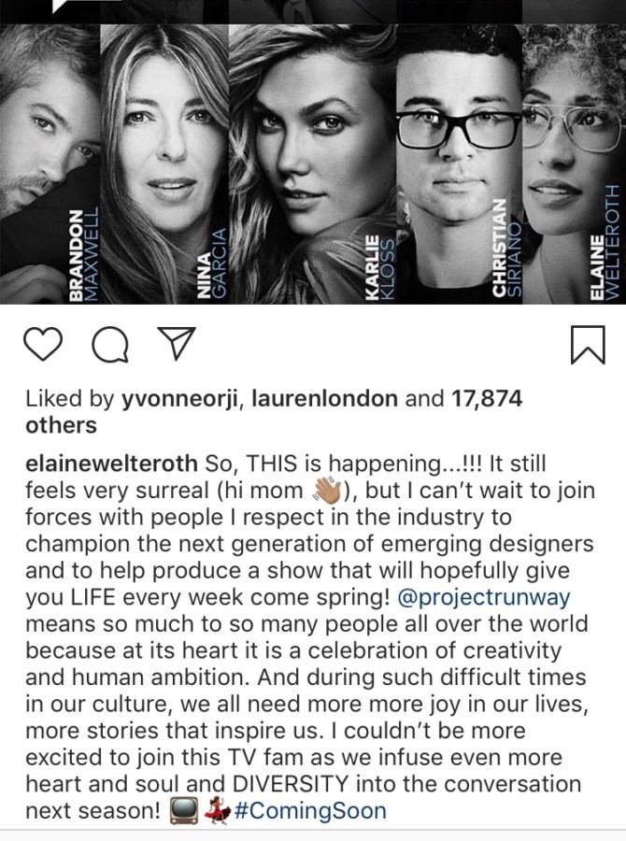Open elainewelteroth username in caption
The image size is (626, 841).
tap(110, 465)
